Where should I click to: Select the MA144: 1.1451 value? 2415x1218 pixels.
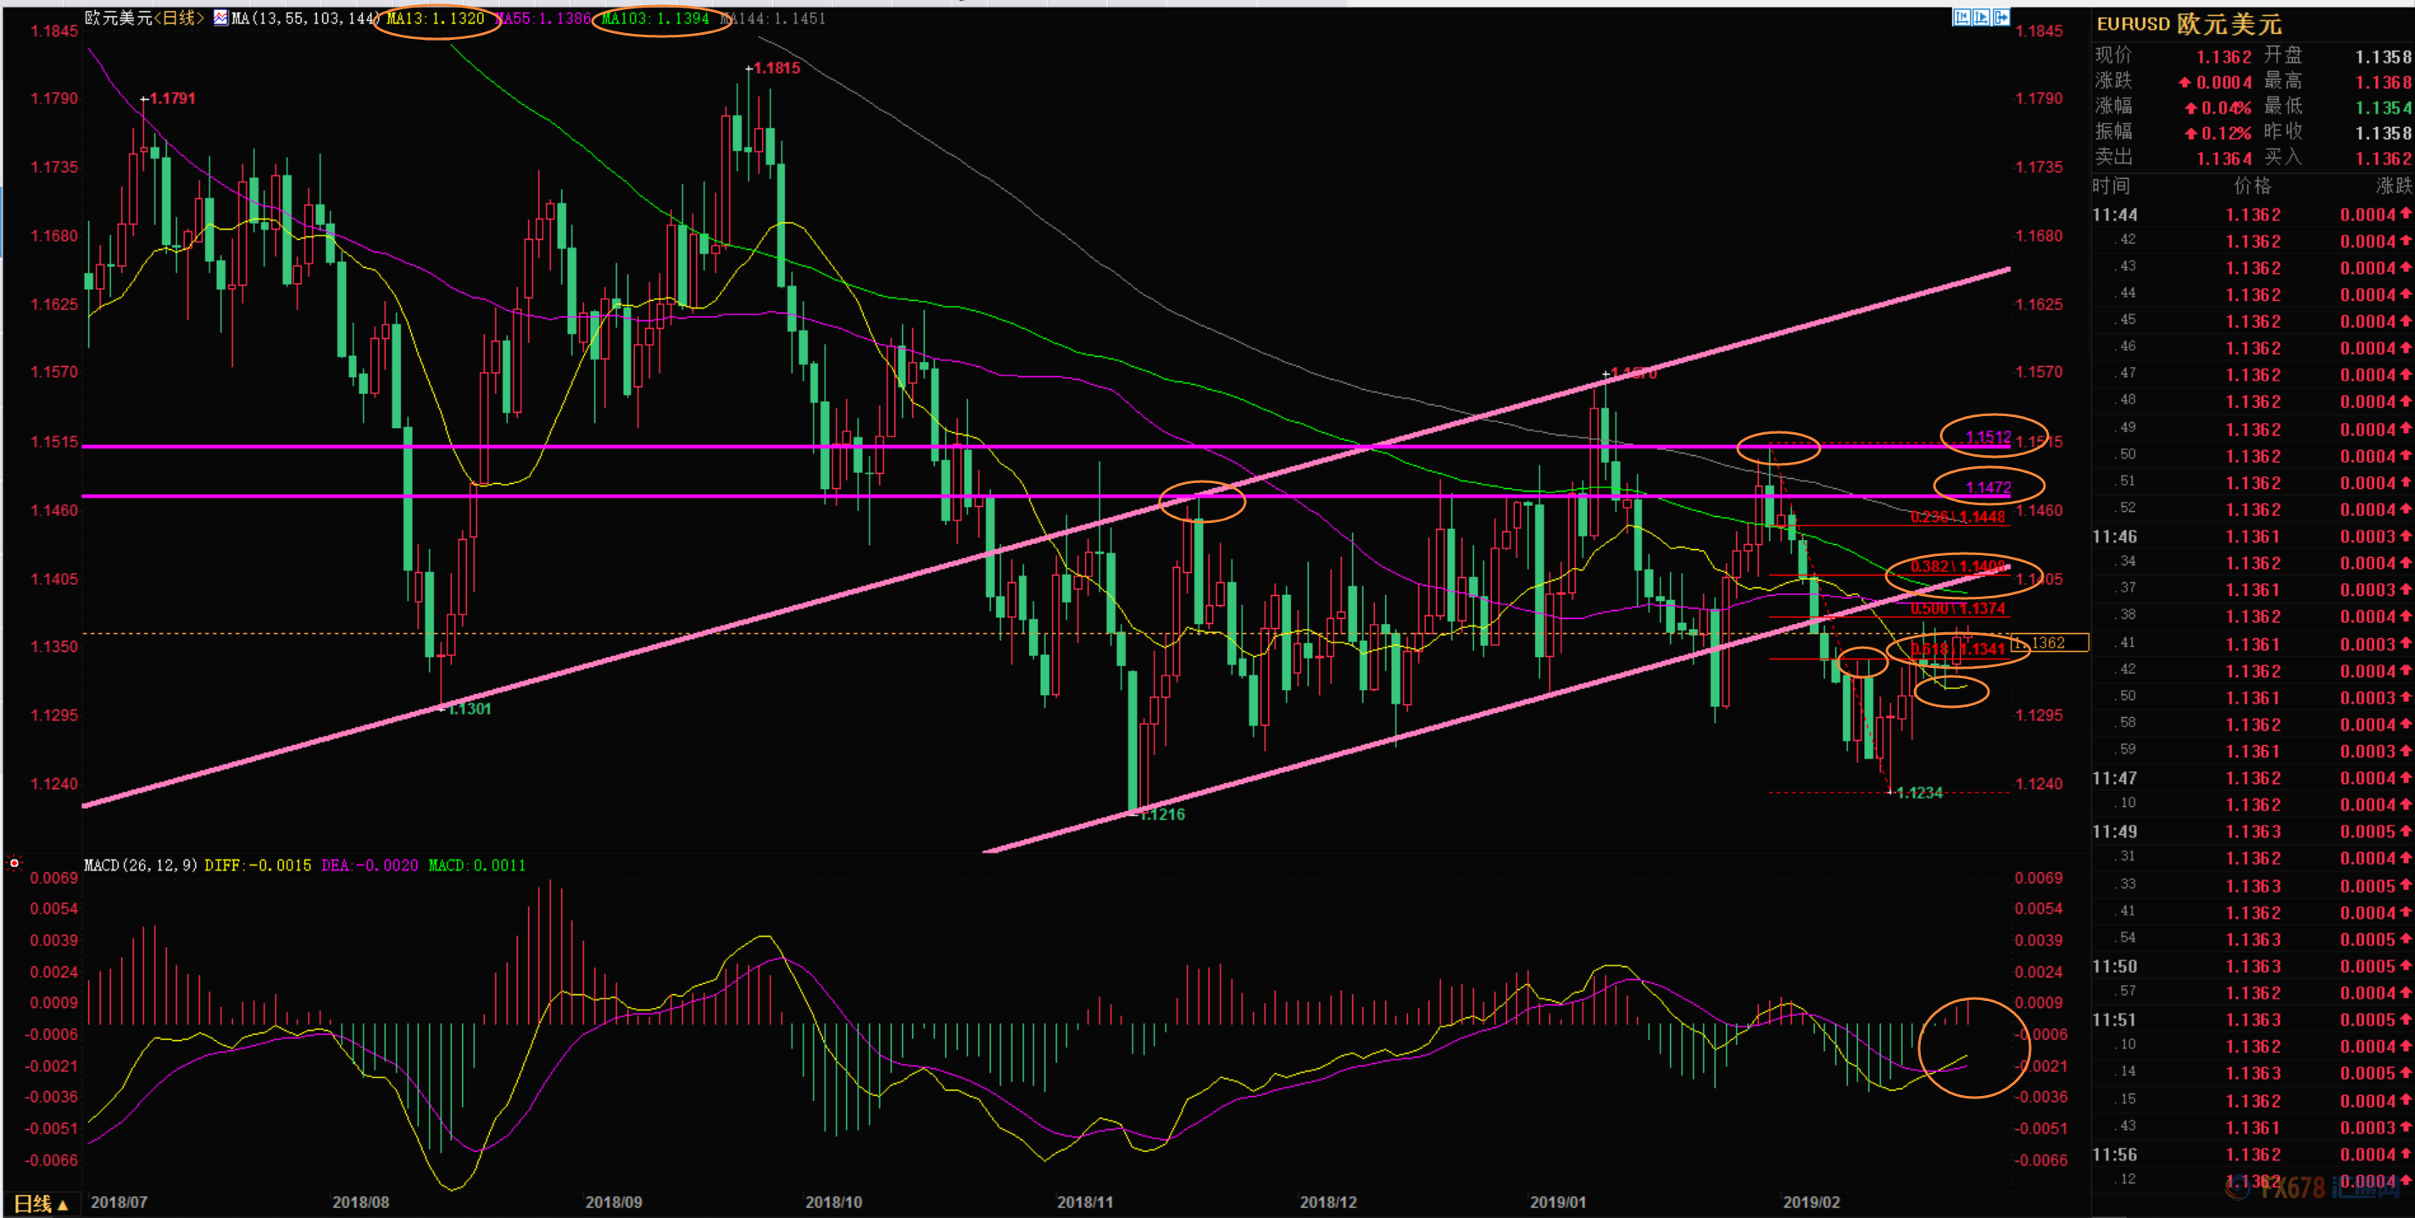pos(772,18)
